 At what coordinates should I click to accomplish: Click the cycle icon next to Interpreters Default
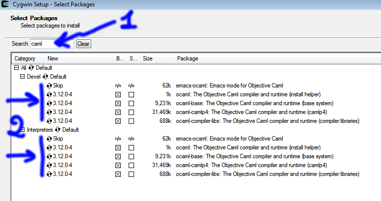57,130
